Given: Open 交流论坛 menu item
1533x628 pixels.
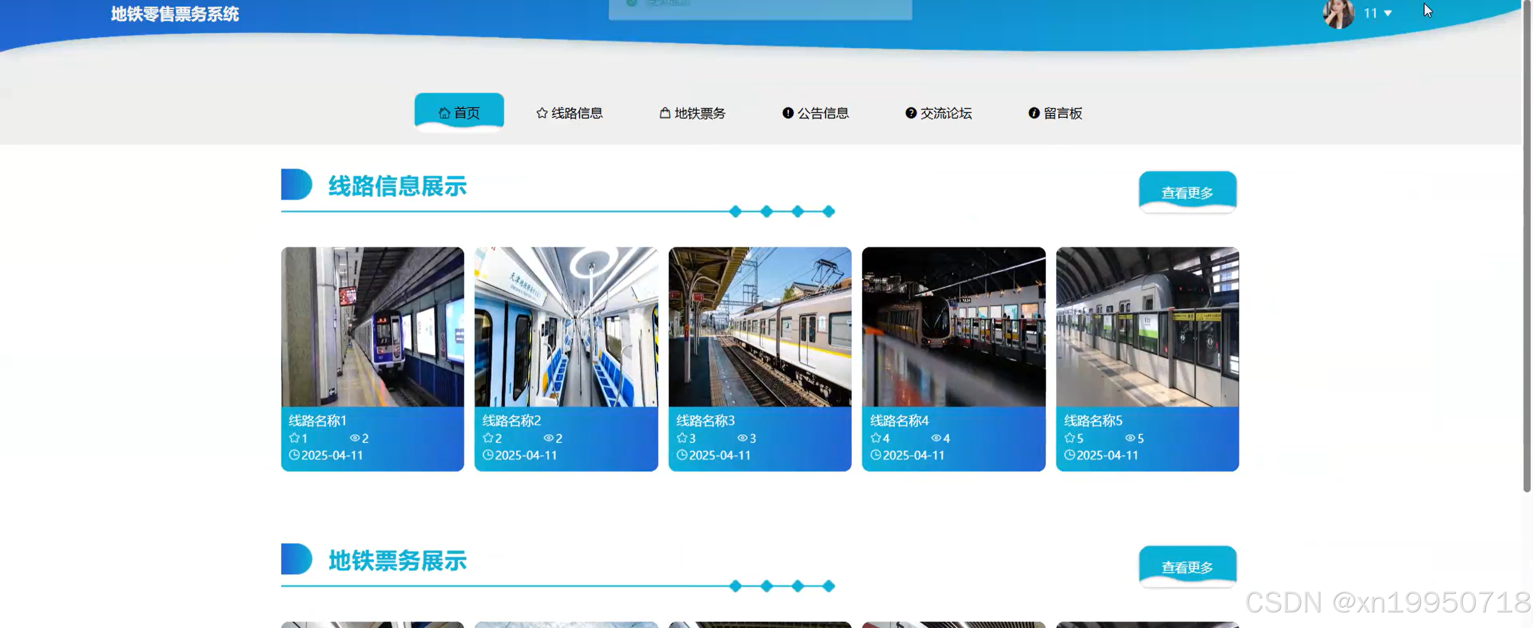Looking at the screenshot, I should (x=939, y=113).
